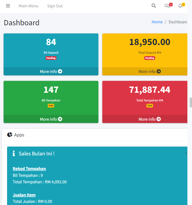Viewport: 192px width, 205px height.
Task: Click the Jualan Item heading
Action: (24, 195)
